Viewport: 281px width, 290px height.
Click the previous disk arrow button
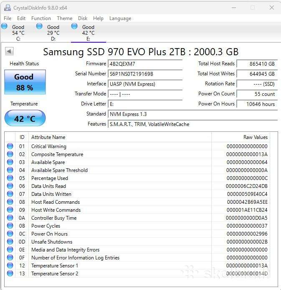pyautogui.click(x=9, y=51)
